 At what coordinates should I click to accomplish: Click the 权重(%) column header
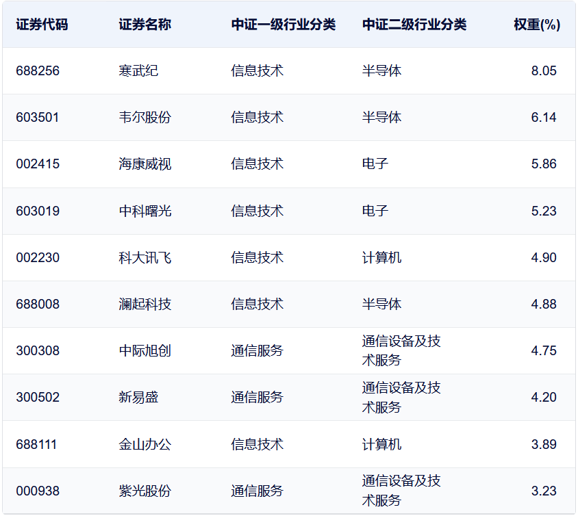[x=537, y=25]
